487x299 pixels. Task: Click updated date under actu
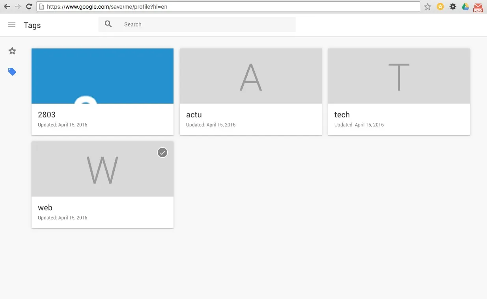[211, 125]
